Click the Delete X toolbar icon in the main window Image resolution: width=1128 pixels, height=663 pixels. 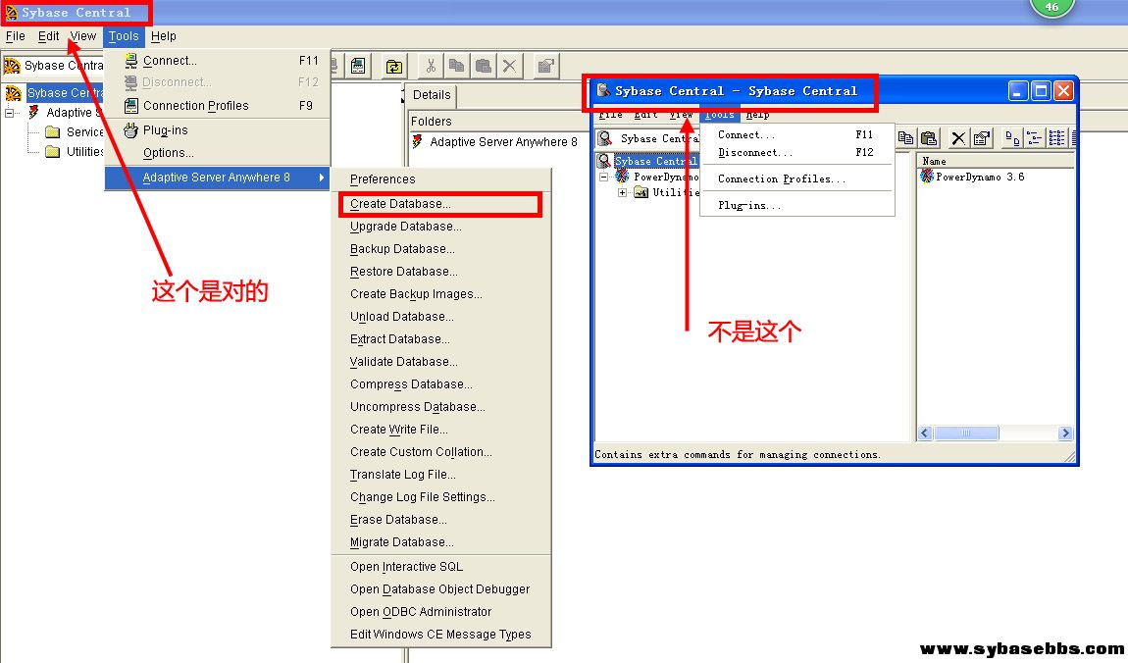click(x=509, y=66)
